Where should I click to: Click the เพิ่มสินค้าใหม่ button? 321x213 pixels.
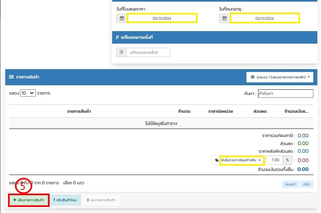point(66,200)
